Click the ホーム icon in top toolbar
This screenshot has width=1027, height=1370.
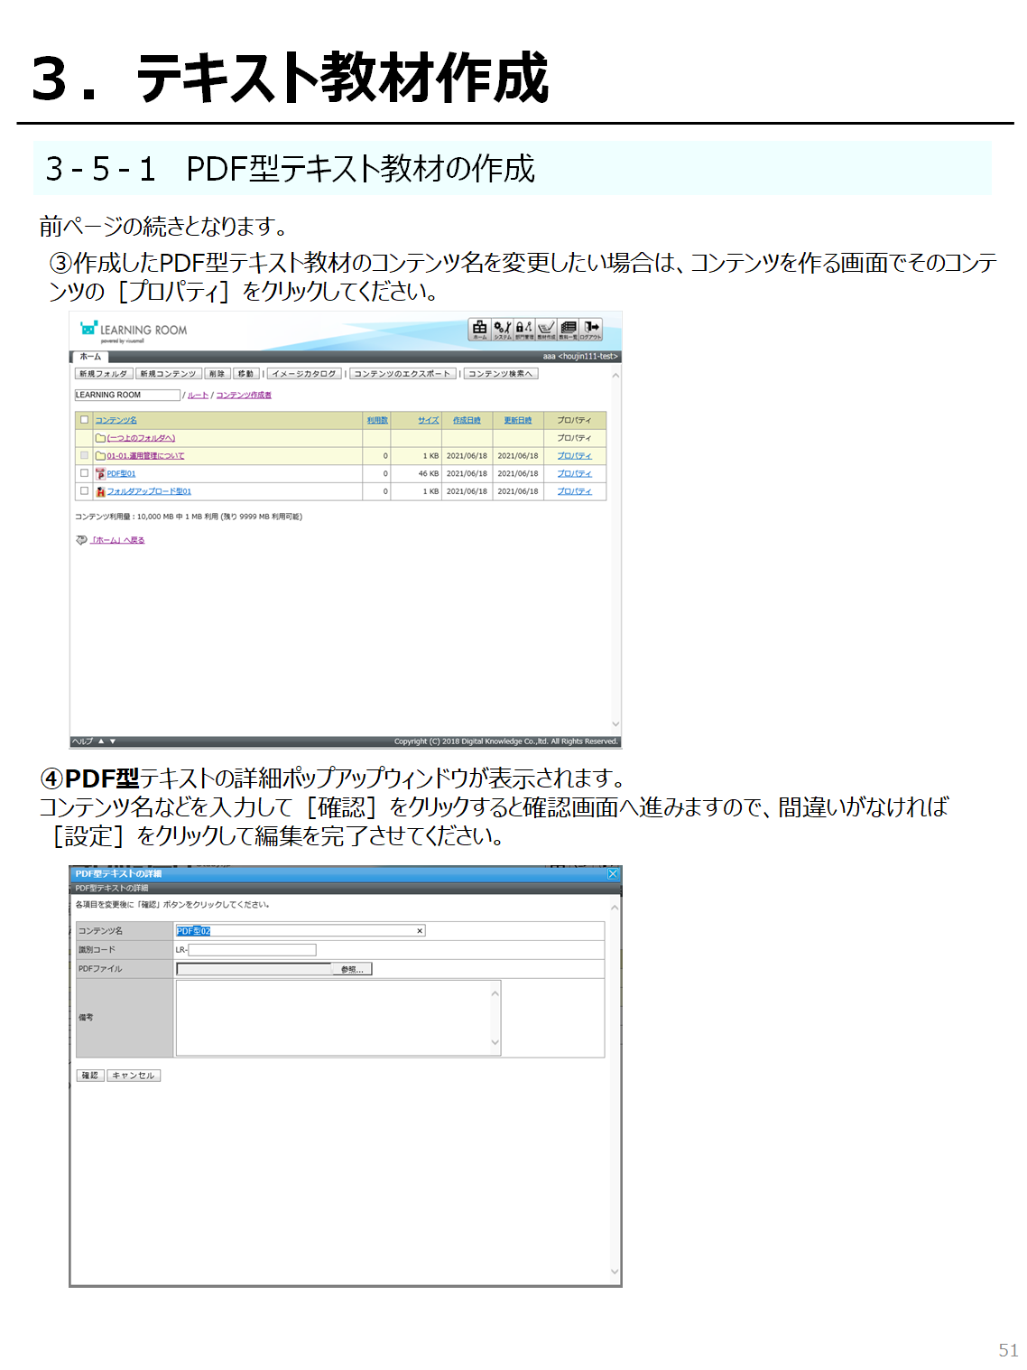[479, 330]
